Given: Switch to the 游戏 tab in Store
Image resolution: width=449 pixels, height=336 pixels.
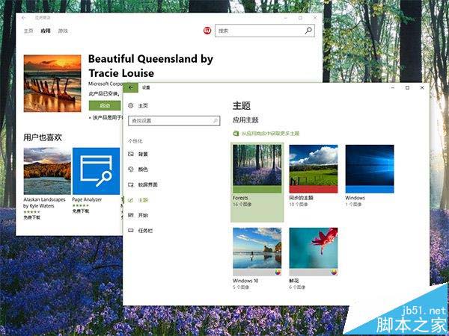Looking at the screenshot, I should 63,31.
